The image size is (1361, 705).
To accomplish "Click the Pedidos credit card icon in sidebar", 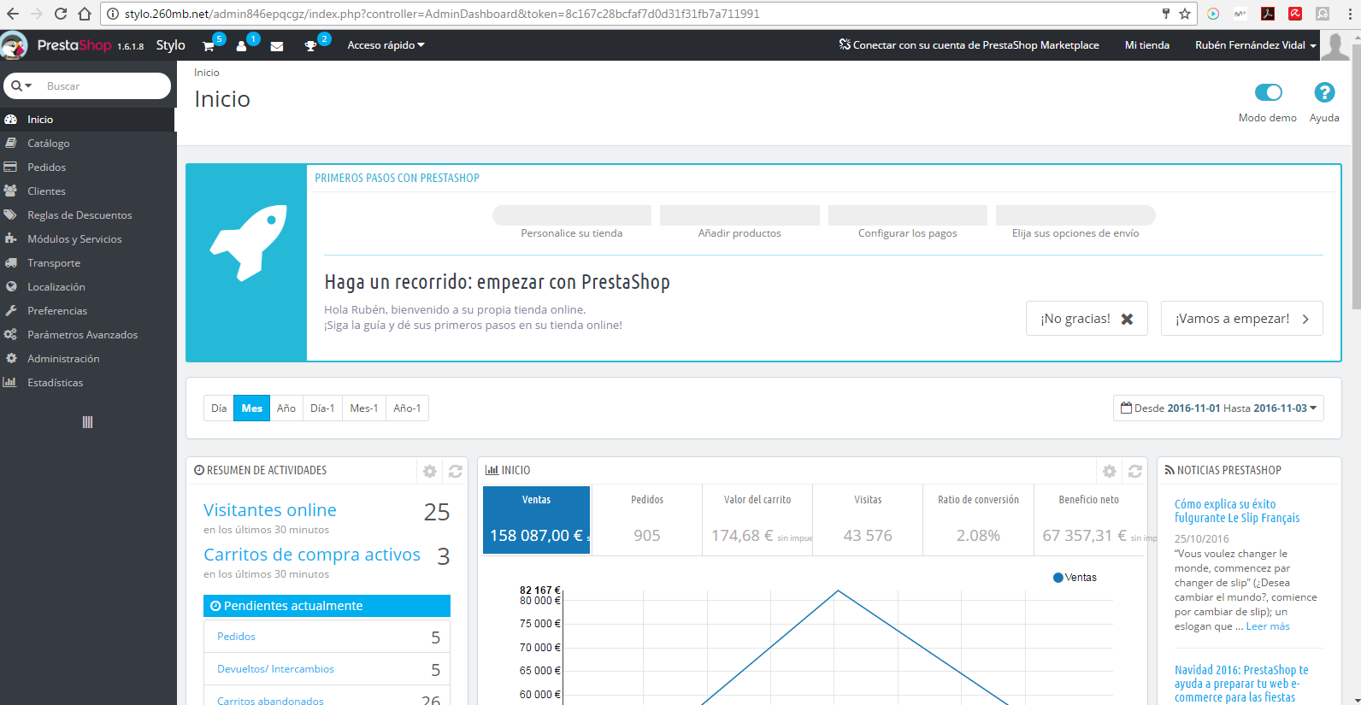I will (x=11, y=167).
